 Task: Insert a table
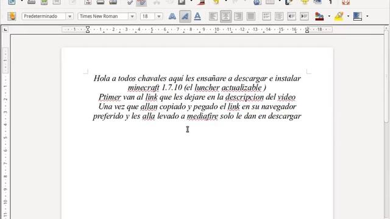click(x=270, y=2)
